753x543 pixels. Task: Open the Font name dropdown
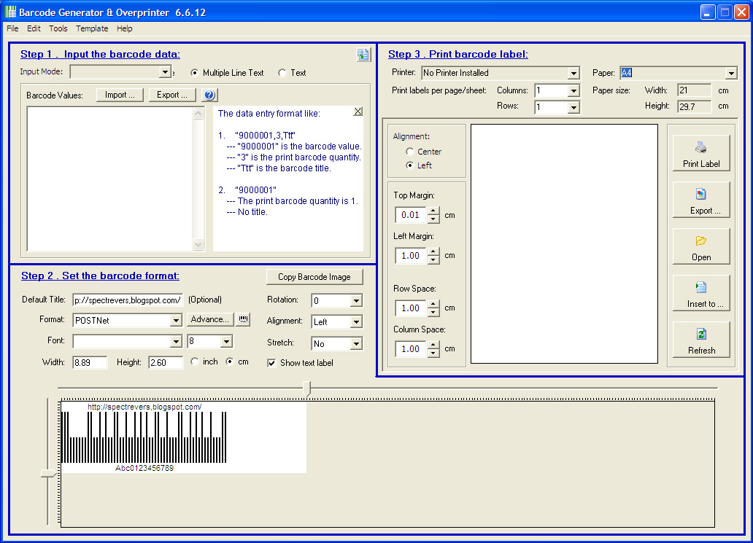coord(176,342)
